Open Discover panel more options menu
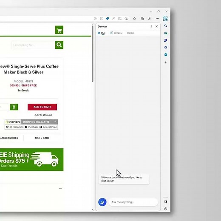The height and width of the screenshot is (221, 221). coord(151,26)
